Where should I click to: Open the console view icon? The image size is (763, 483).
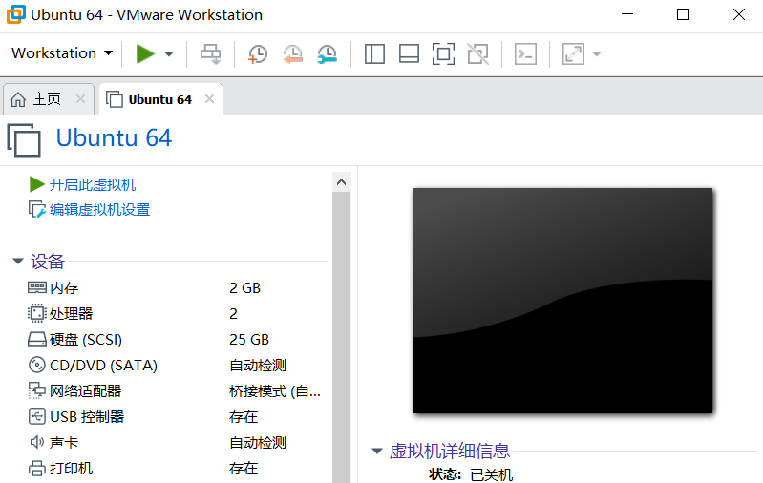coord(525,54)
